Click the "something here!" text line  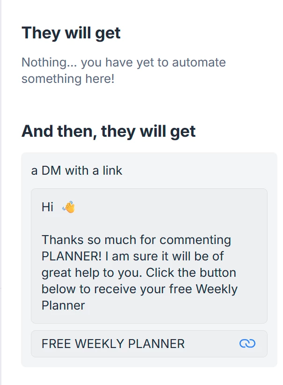[68, 78]
